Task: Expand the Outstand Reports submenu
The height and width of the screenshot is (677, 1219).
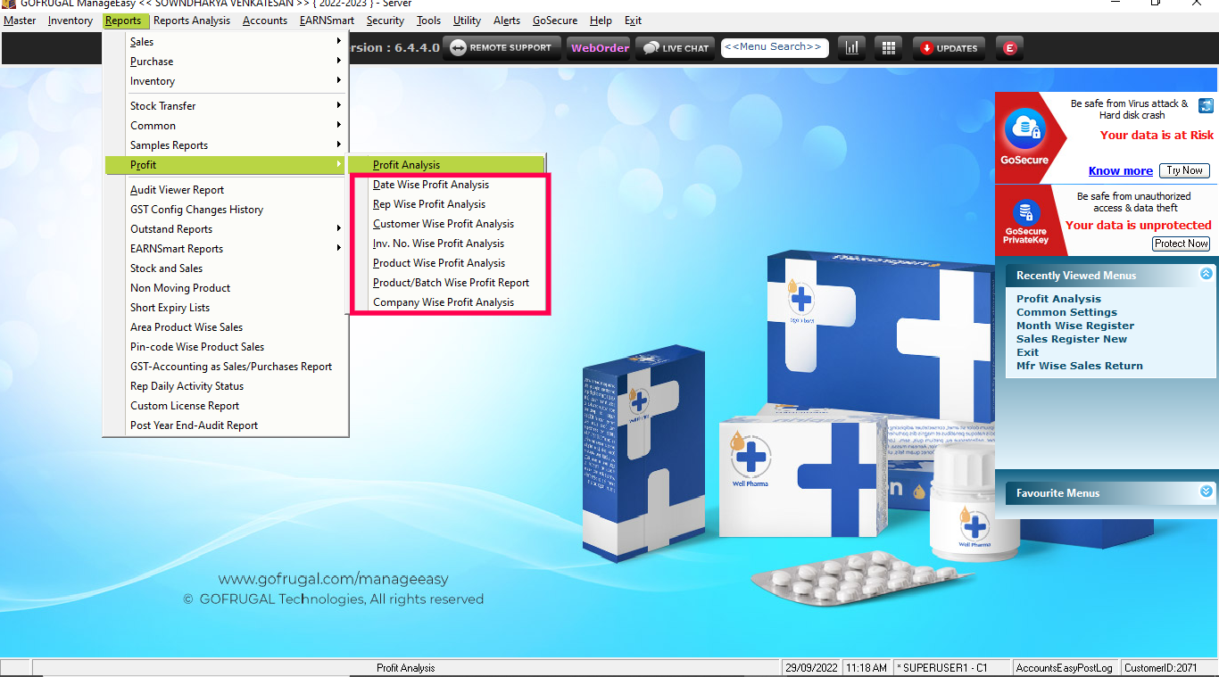Action: pos(226,229)
